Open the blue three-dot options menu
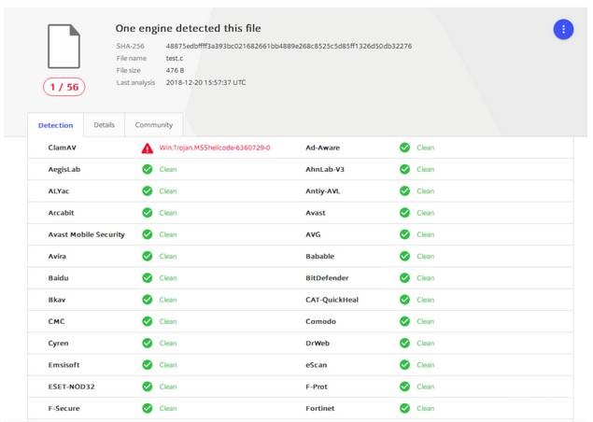593x422 pixels. [x=563, y=29]
